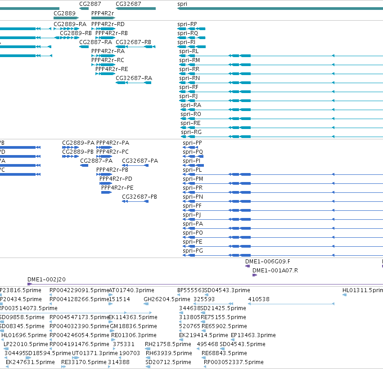Click the CG32687-PB protein label

pos(140,197)
